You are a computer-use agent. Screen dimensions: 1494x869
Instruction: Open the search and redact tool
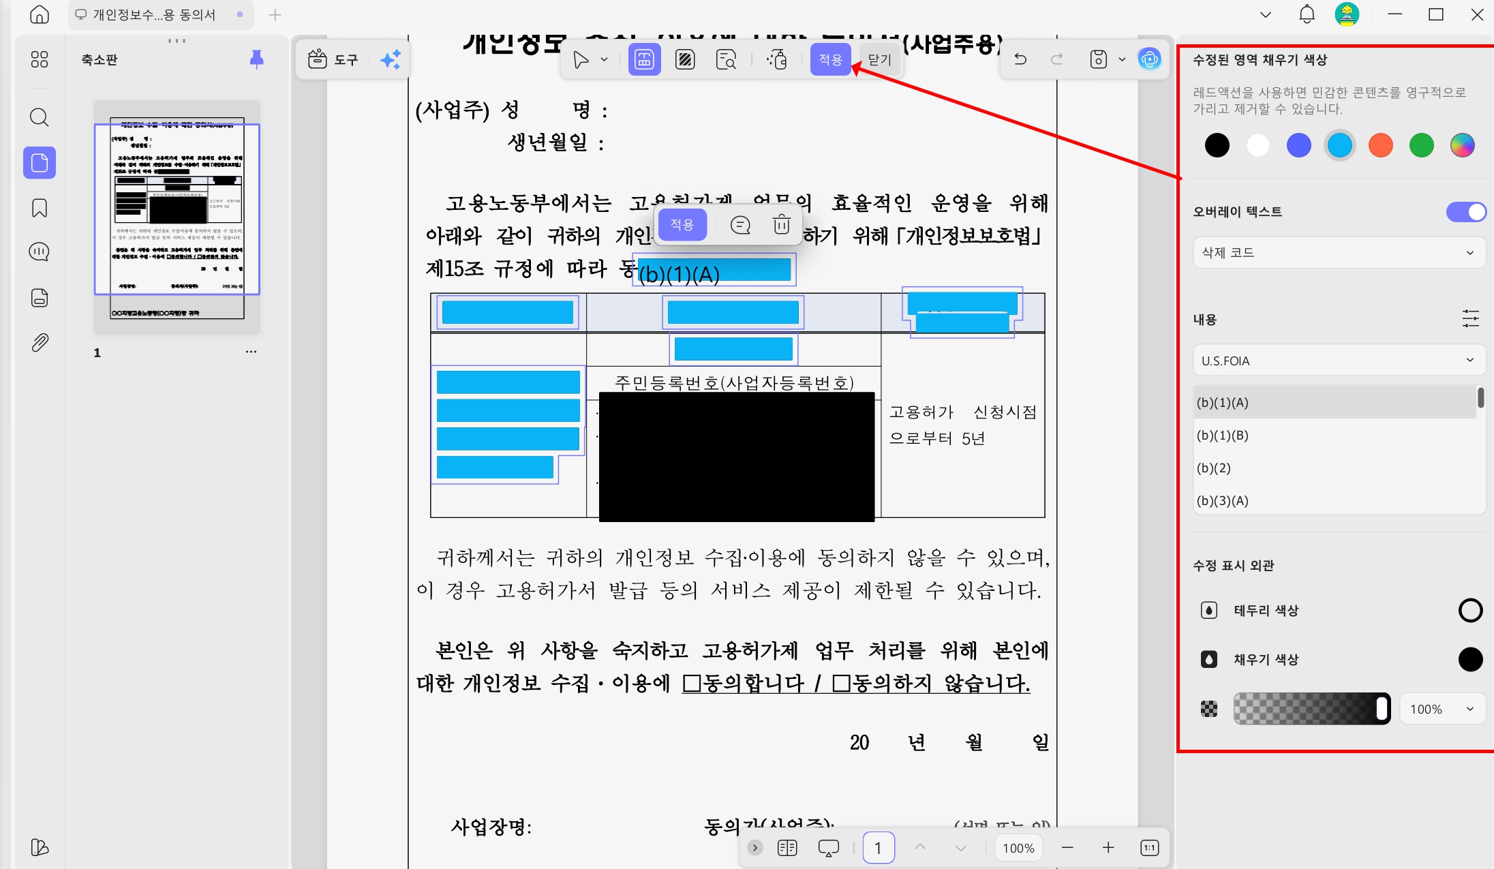[726, 60]
